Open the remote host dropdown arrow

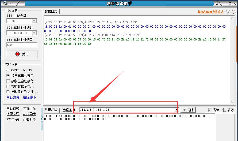pyautogui.click(x=176, y=110)
